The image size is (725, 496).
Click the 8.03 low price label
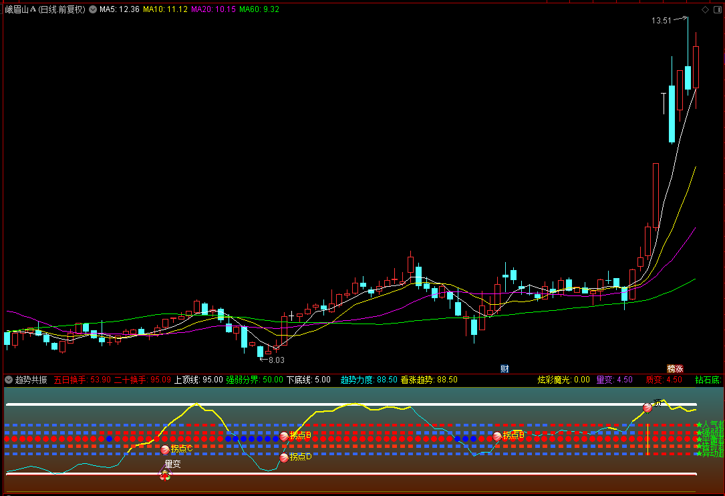[277, 360]
